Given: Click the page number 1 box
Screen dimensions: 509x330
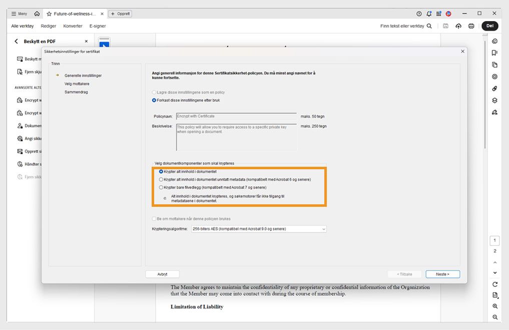Looking at the screenshot, I should point(494,241).
